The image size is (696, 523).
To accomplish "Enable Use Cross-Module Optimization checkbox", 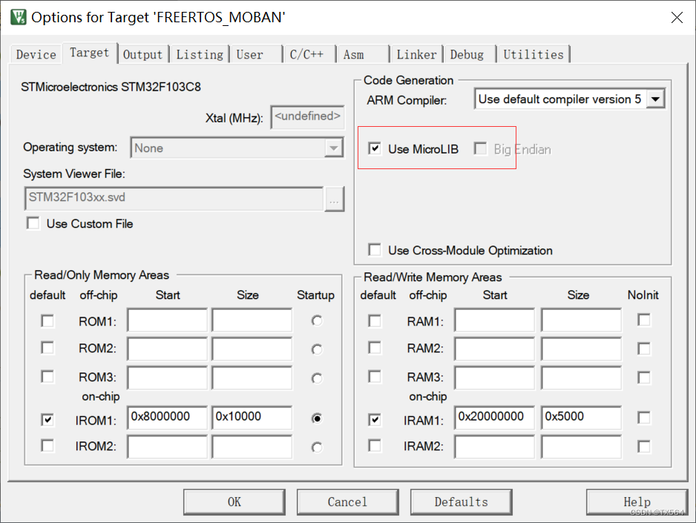I will [x=375, y=250].
